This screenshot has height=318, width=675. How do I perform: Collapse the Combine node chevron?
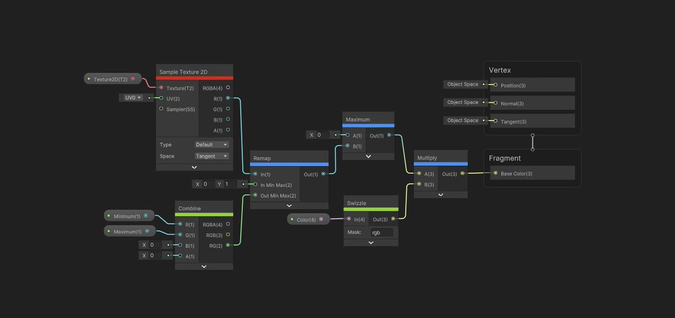204,266
